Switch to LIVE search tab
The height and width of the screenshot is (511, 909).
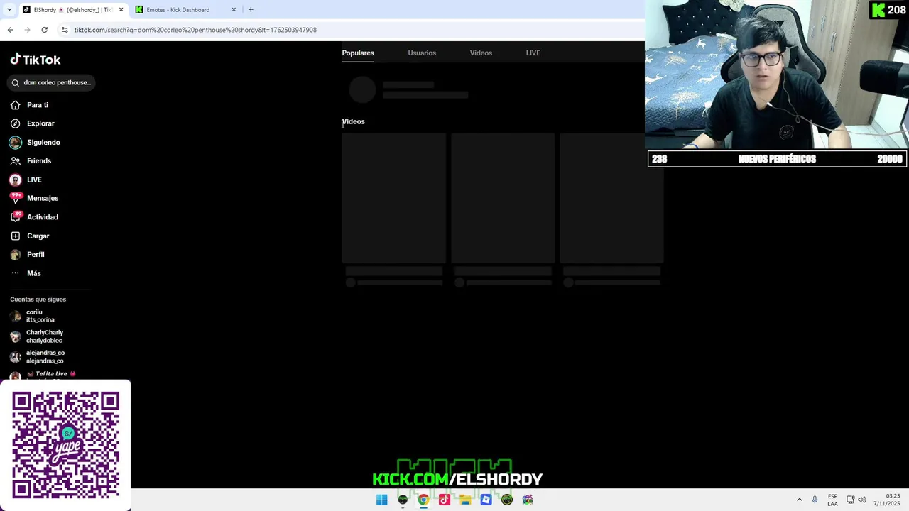[533, 53]
